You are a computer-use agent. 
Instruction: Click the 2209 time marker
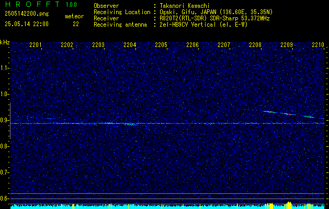(287, 44)
